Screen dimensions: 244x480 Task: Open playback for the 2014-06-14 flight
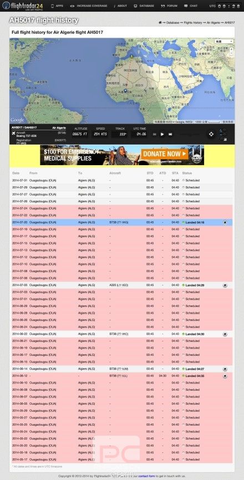(x=225, y=369)
